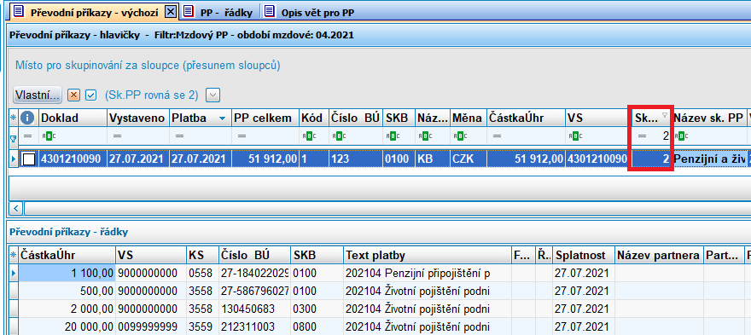Click ABC filter operator under Měna
751x335 pixels.
459,136
